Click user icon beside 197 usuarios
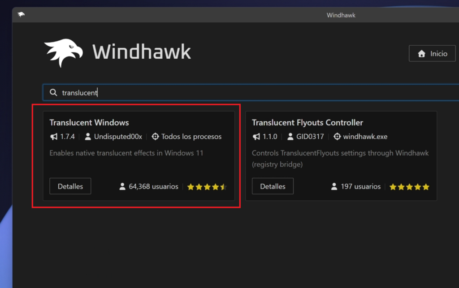459x288 pixels. pyautogui.click(x=334, y=186)
